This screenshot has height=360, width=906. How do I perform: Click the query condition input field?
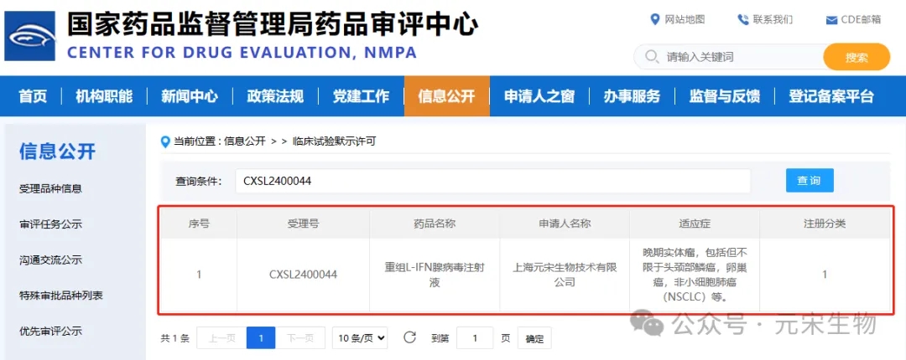point(492,181)
